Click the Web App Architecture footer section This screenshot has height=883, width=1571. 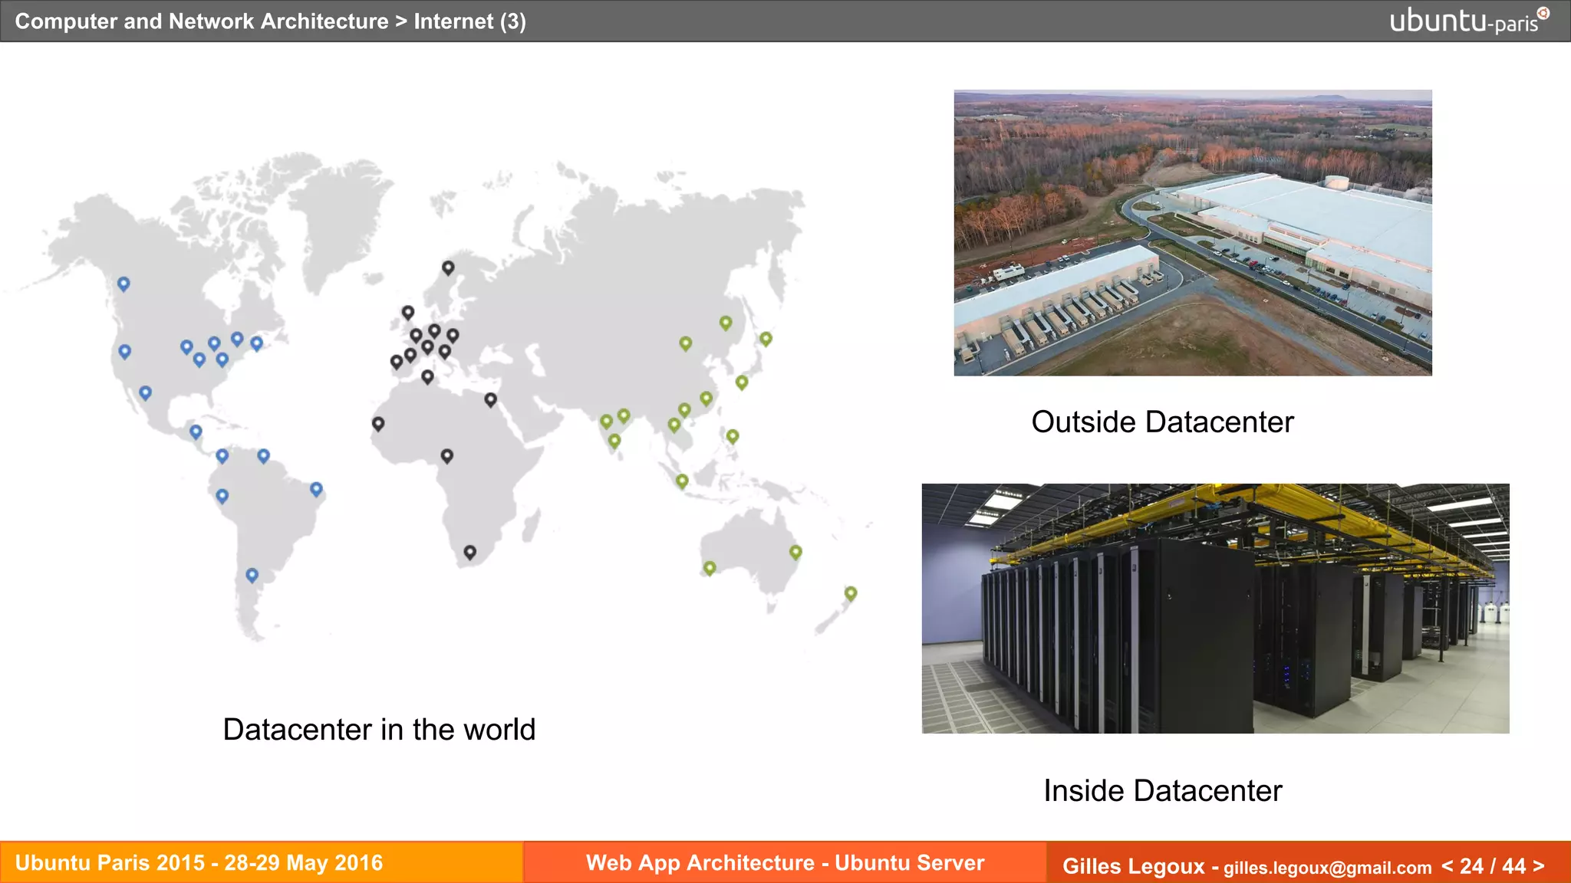[x=785, y=863]
